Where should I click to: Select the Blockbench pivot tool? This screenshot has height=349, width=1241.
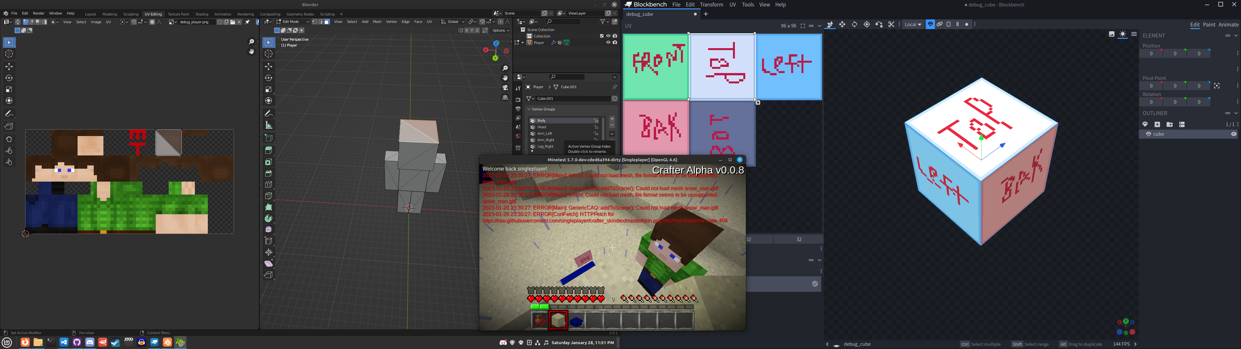(x=867, y=25)
